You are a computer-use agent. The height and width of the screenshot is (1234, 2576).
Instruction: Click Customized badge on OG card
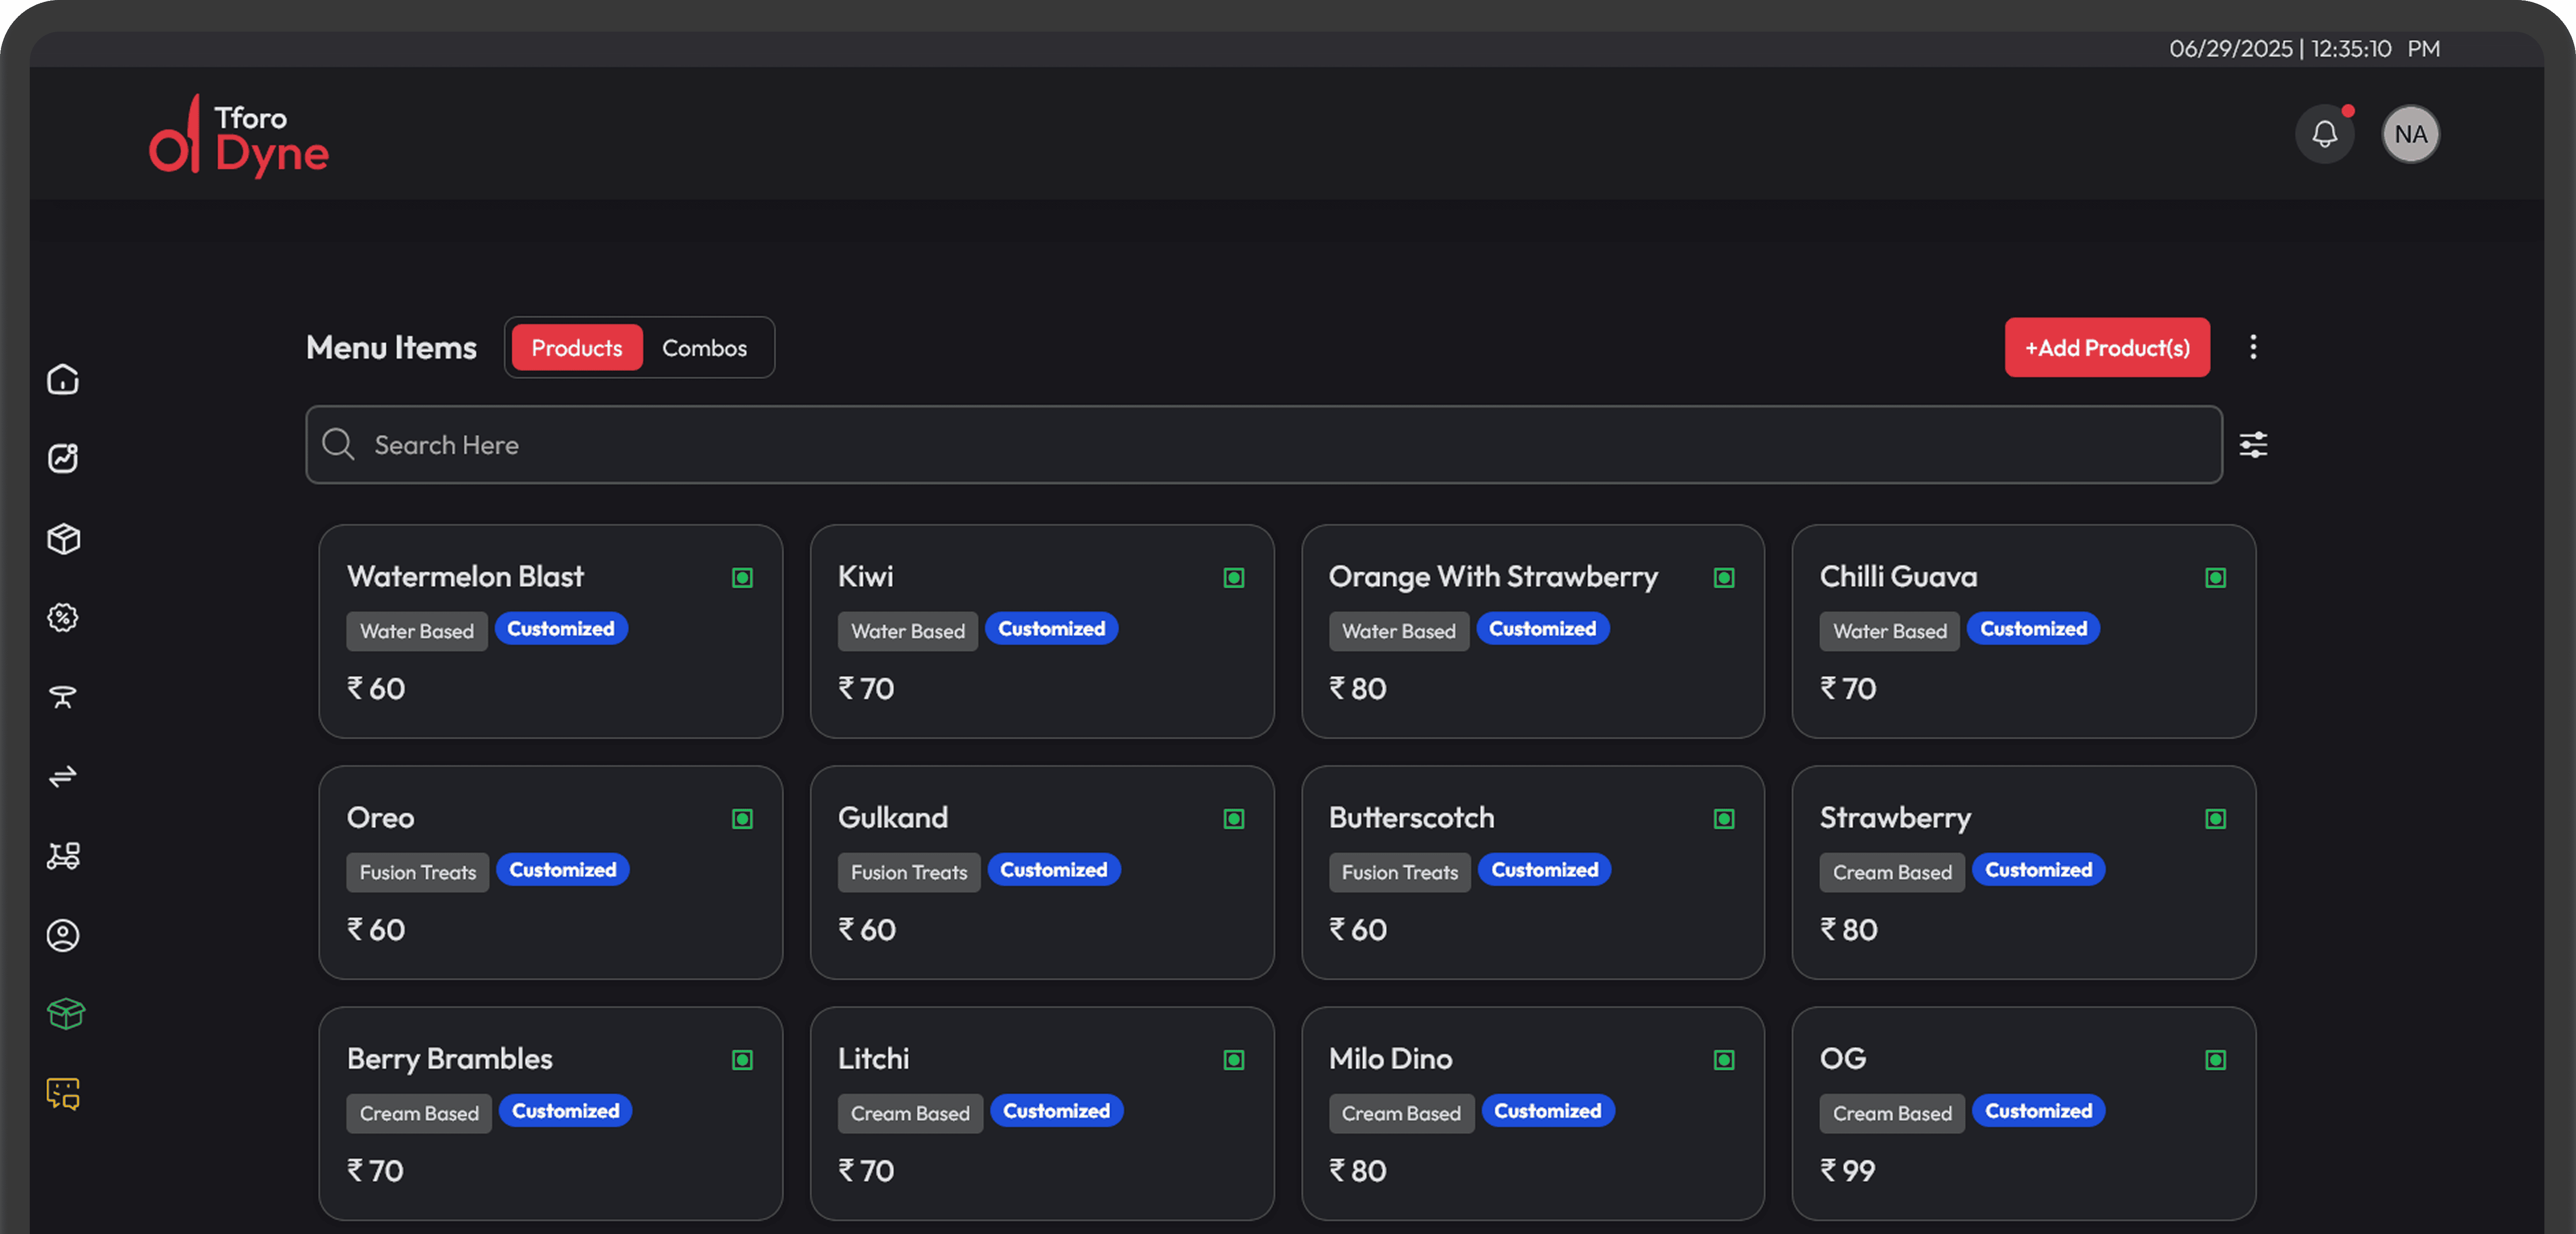(2039, 1111)
